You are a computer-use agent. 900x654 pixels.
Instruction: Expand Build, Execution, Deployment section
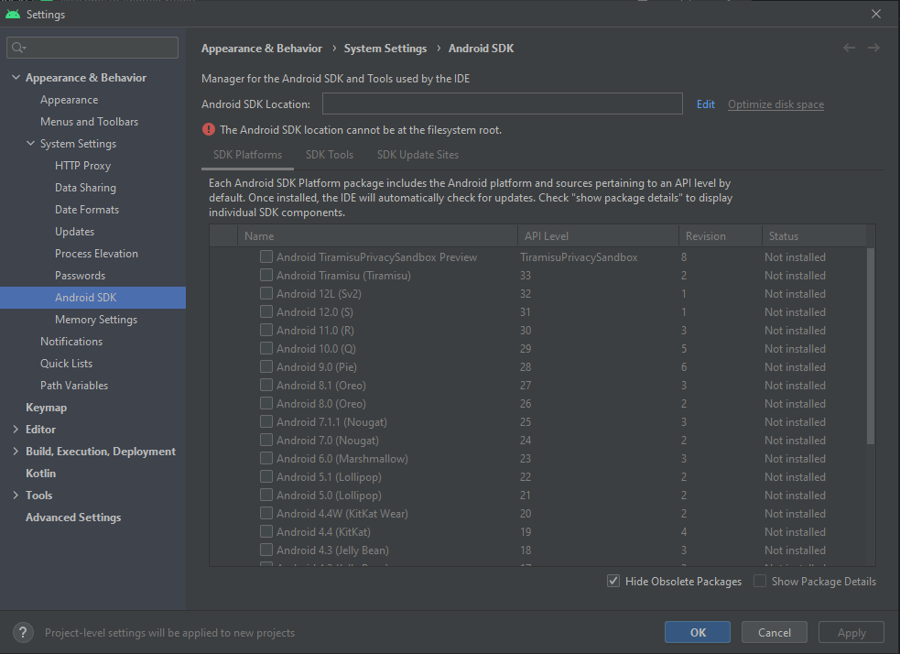16,452
